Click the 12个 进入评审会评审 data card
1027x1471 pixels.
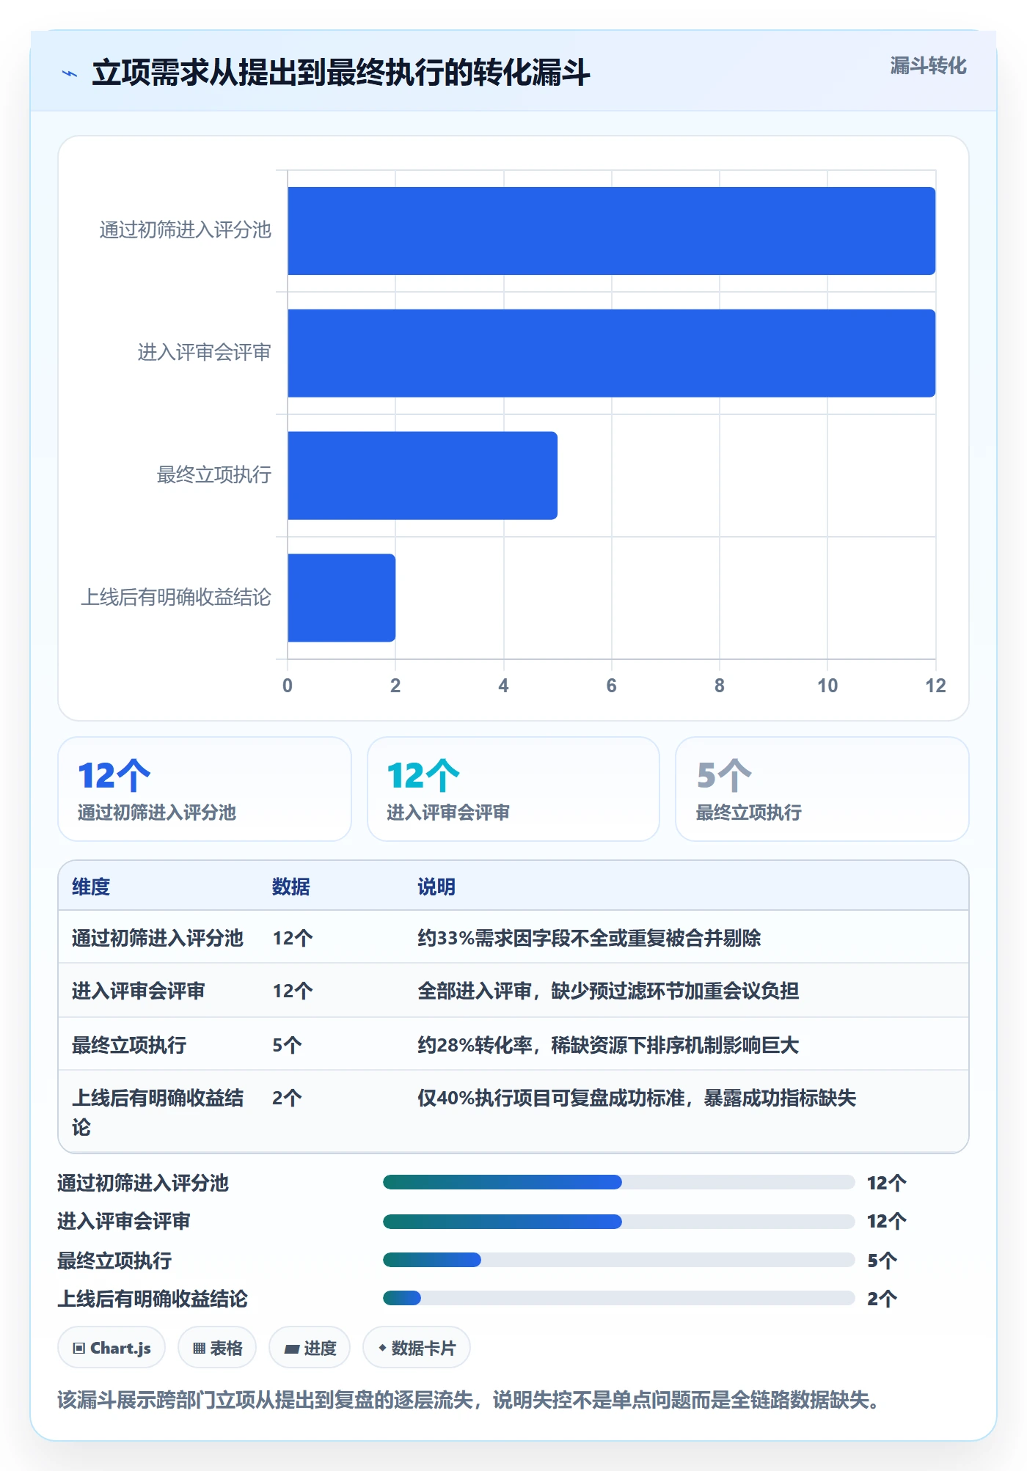pyautogui.click(x=513, y=789)
